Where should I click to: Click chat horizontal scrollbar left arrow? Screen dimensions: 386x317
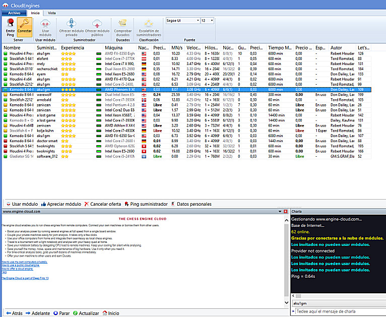(x=293, y=296)
